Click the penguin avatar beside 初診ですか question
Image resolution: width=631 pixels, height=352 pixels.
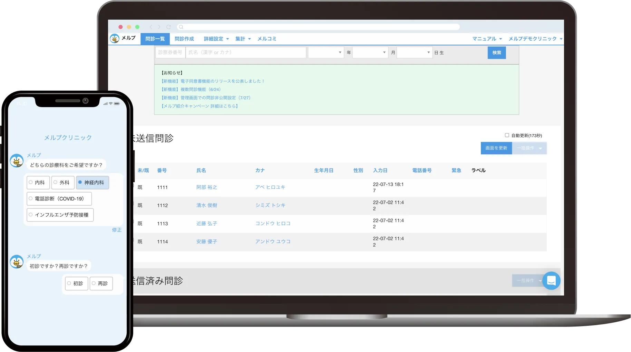point(17,262)
